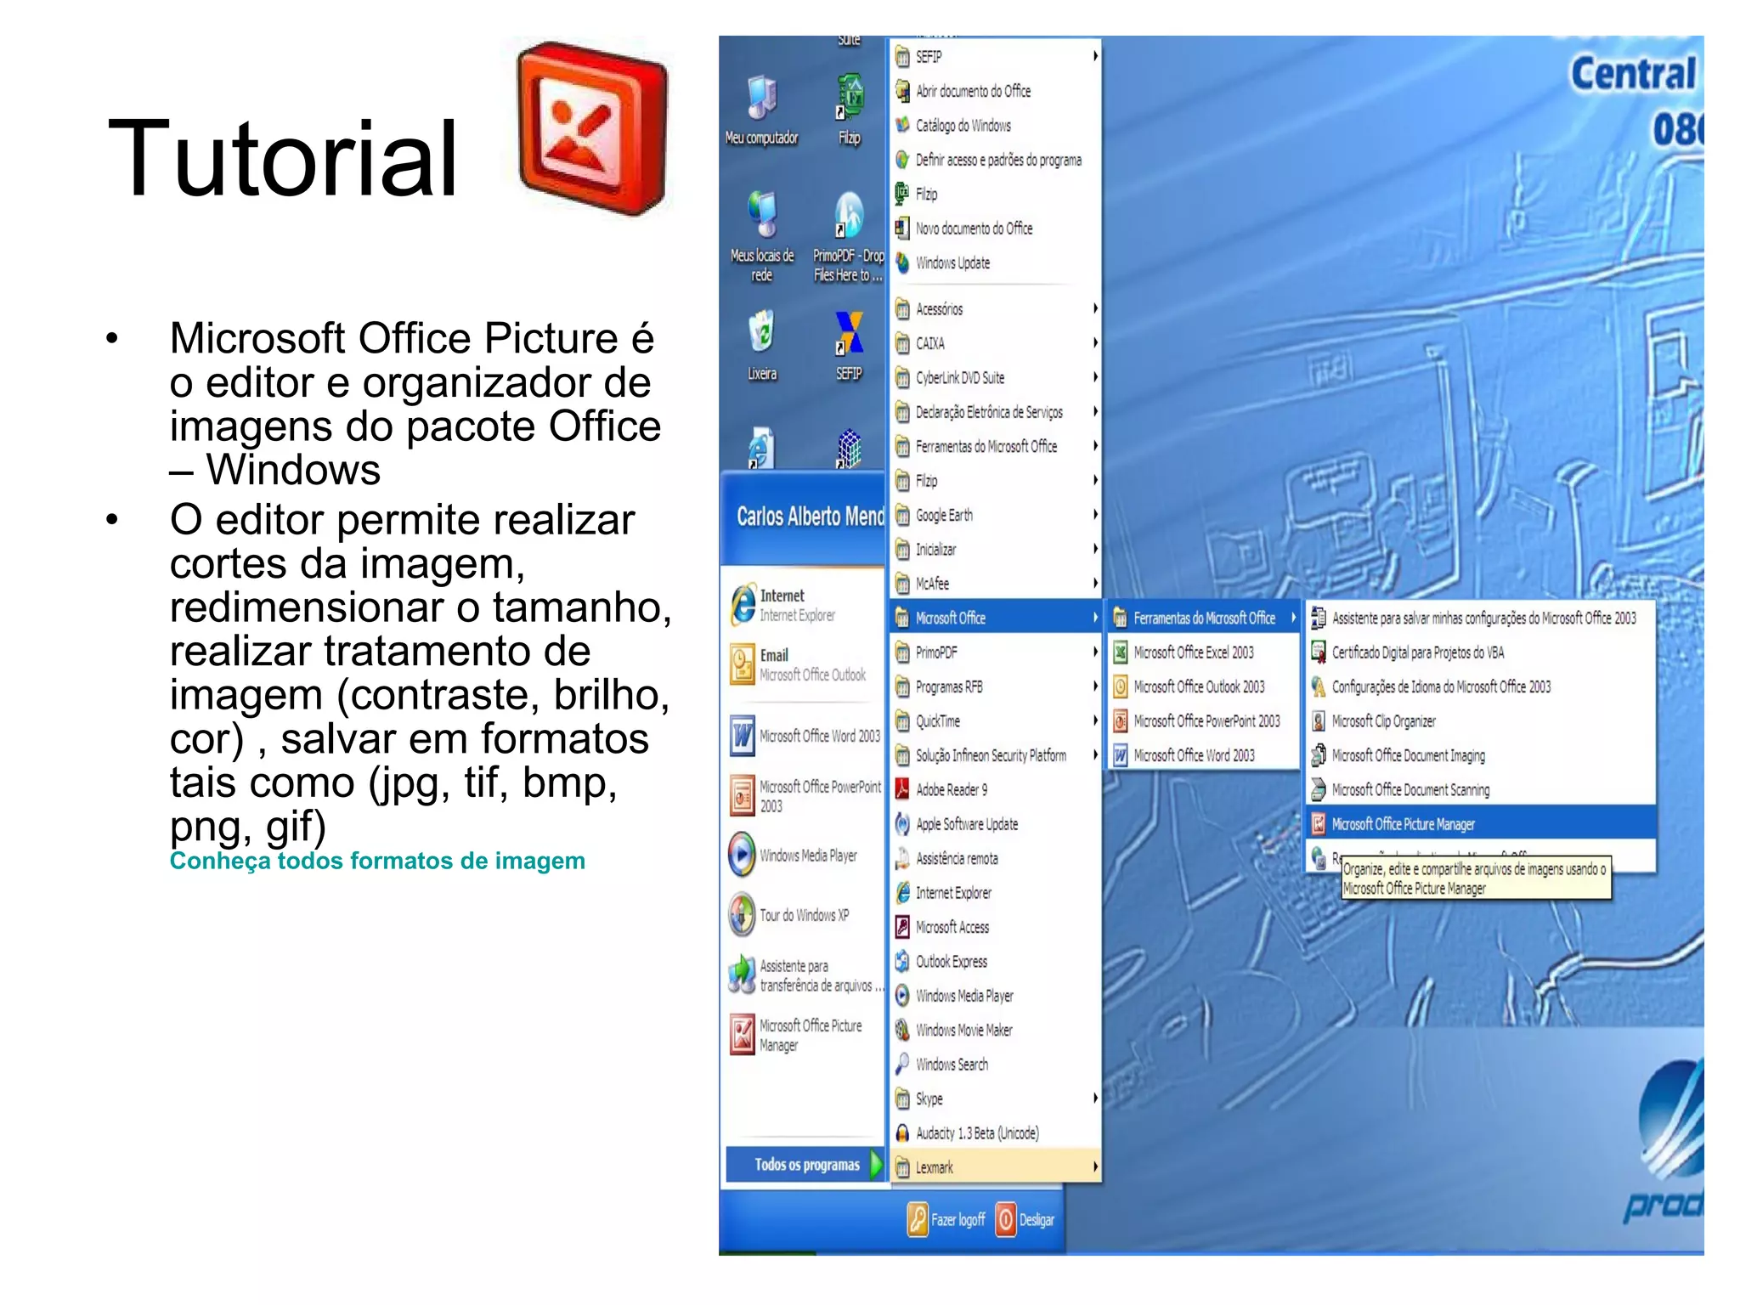This screenshot has width=1740, height=1305.
Task: Click the Meus locais de rede icon
Action: [x=761, y=214]
